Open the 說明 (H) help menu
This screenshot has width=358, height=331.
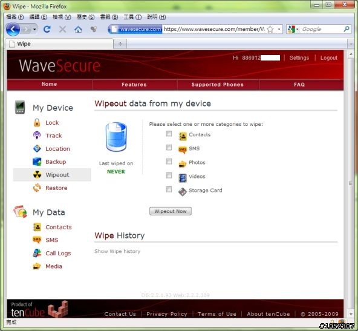156,17
